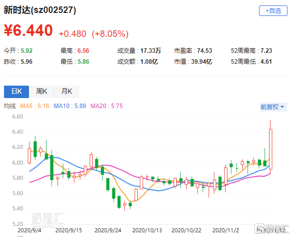Click the current price ¥6.440
Viewport: 292px width, 237px height.
pyautogui.click(x=28, y=30)
